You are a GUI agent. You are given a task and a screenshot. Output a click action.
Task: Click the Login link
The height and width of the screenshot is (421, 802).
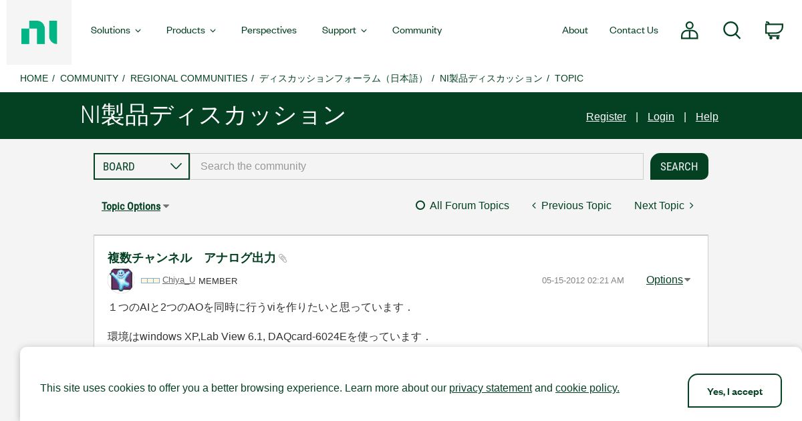click(x=661, y=116)
